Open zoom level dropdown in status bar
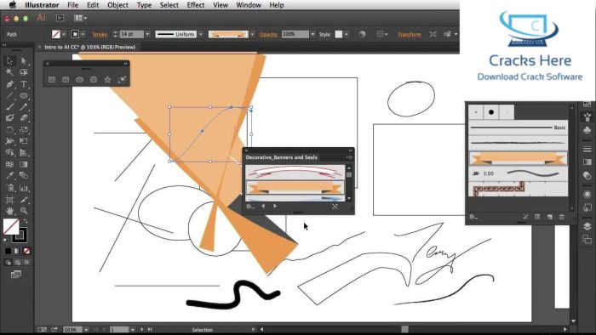 [86, 330]
